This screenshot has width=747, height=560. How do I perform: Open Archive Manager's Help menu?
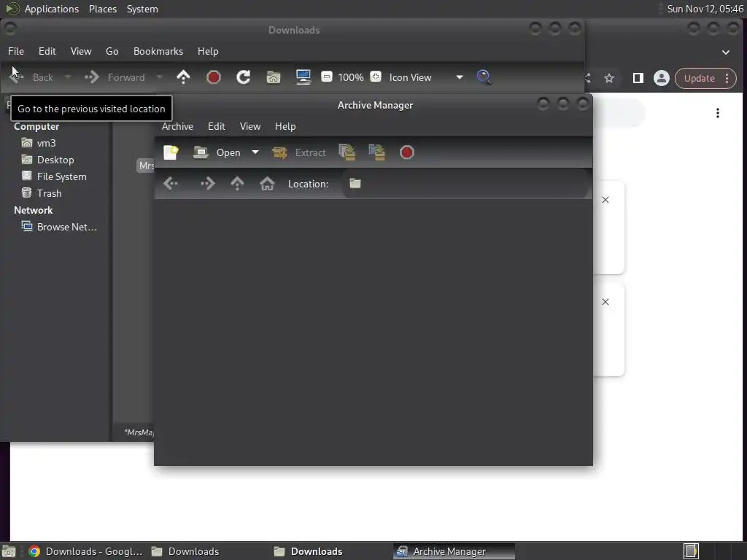pyautogui.click(x=285, y=126)
